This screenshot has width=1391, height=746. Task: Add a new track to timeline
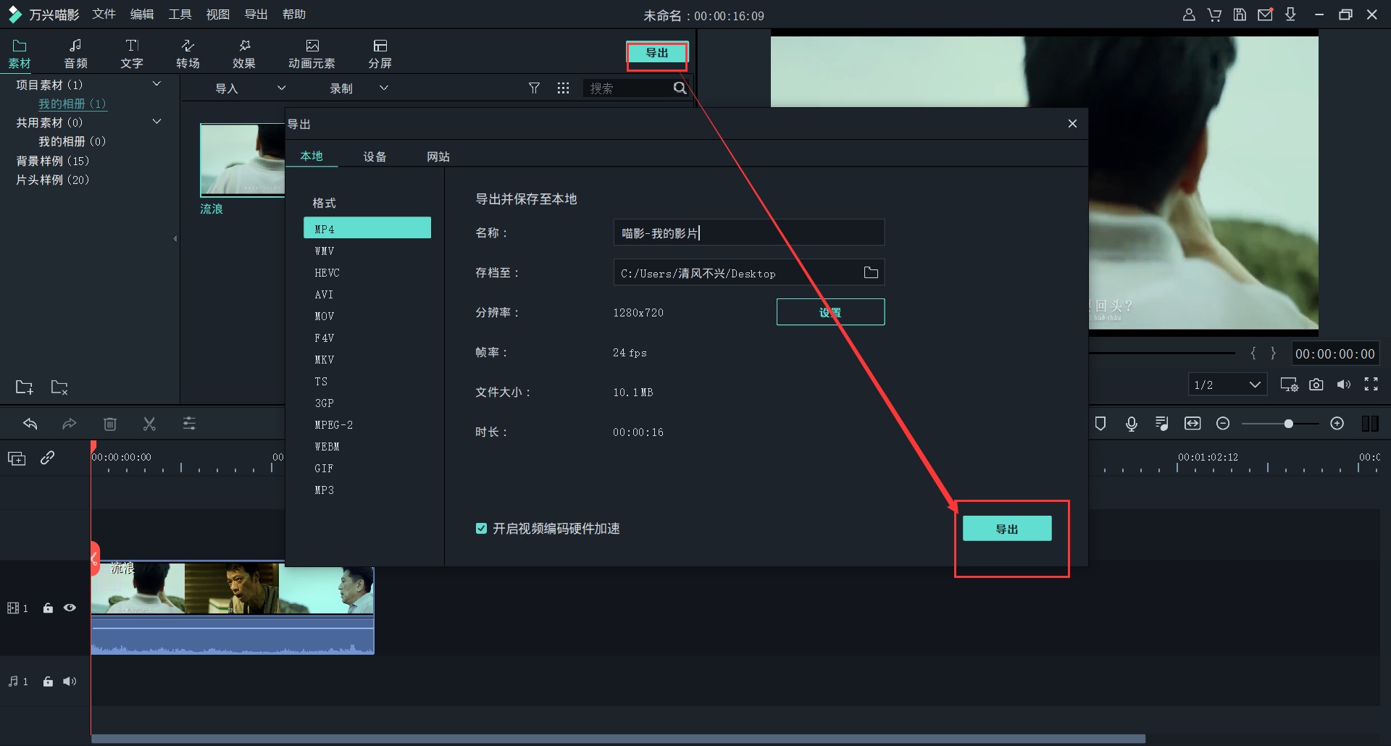point(17,458)
